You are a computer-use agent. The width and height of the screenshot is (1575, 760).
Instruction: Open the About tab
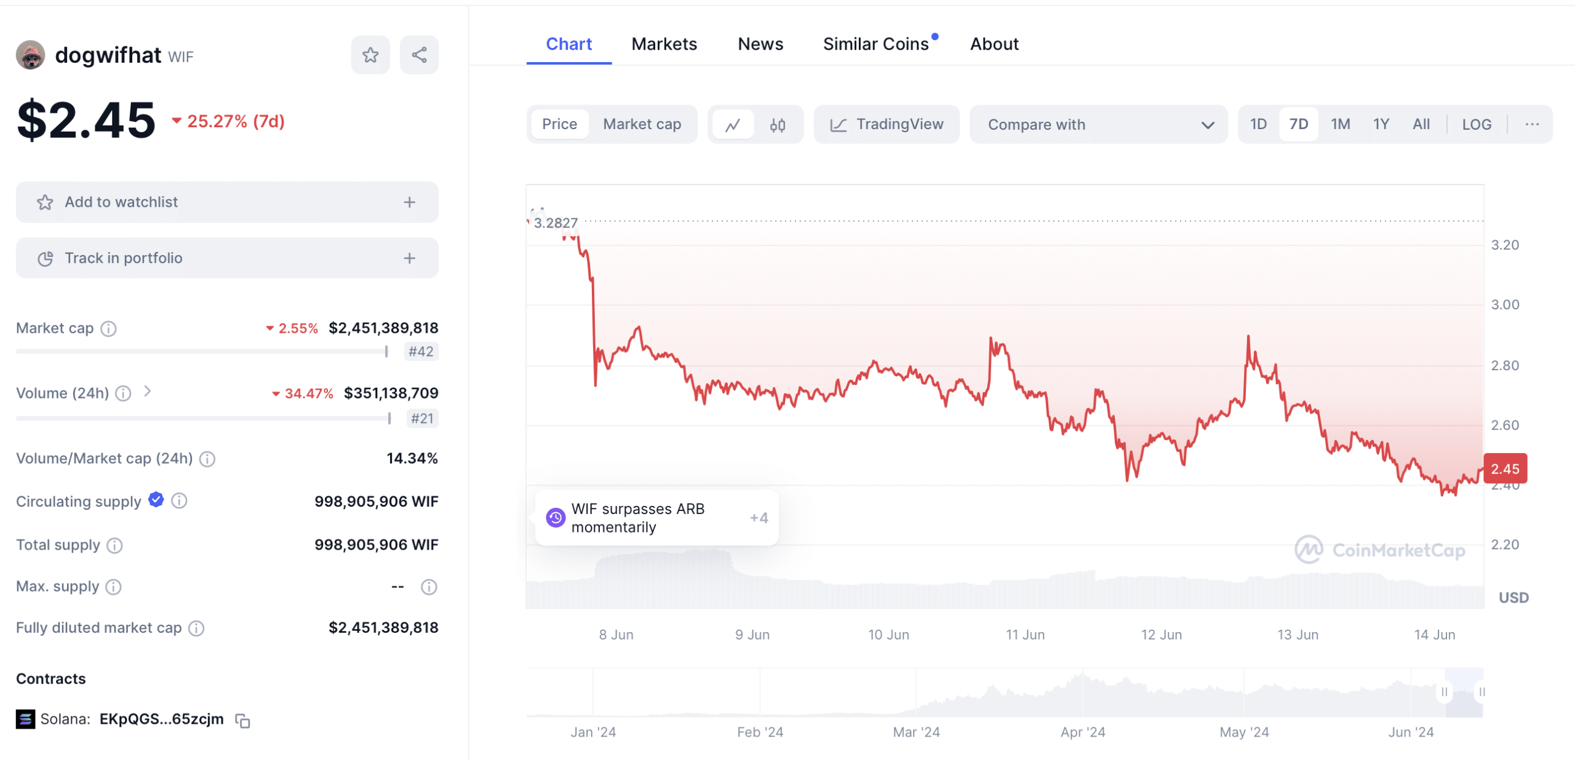994,44
